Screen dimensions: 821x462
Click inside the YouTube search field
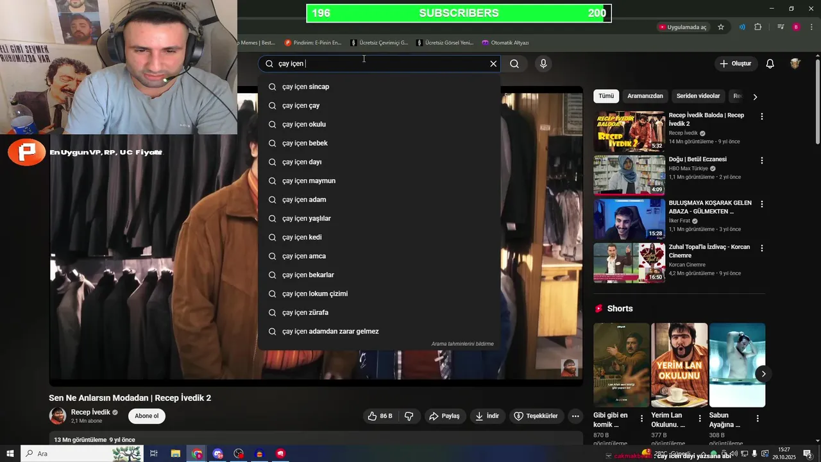click(x=378, y=64)
